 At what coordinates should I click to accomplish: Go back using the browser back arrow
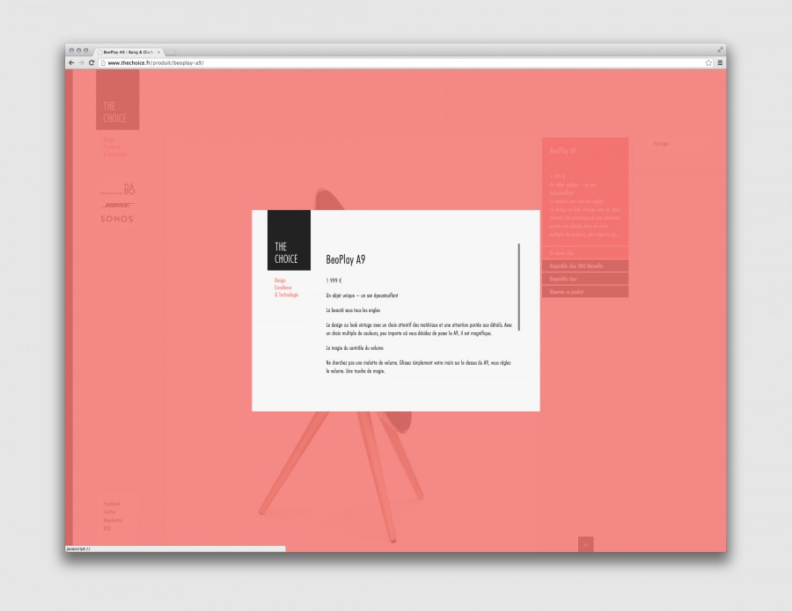(71, 62)
